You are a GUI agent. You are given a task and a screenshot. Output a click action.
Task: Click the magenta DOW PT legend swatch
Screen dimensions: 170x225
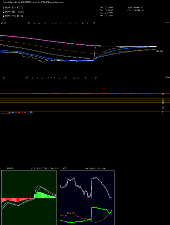[3, 16]
